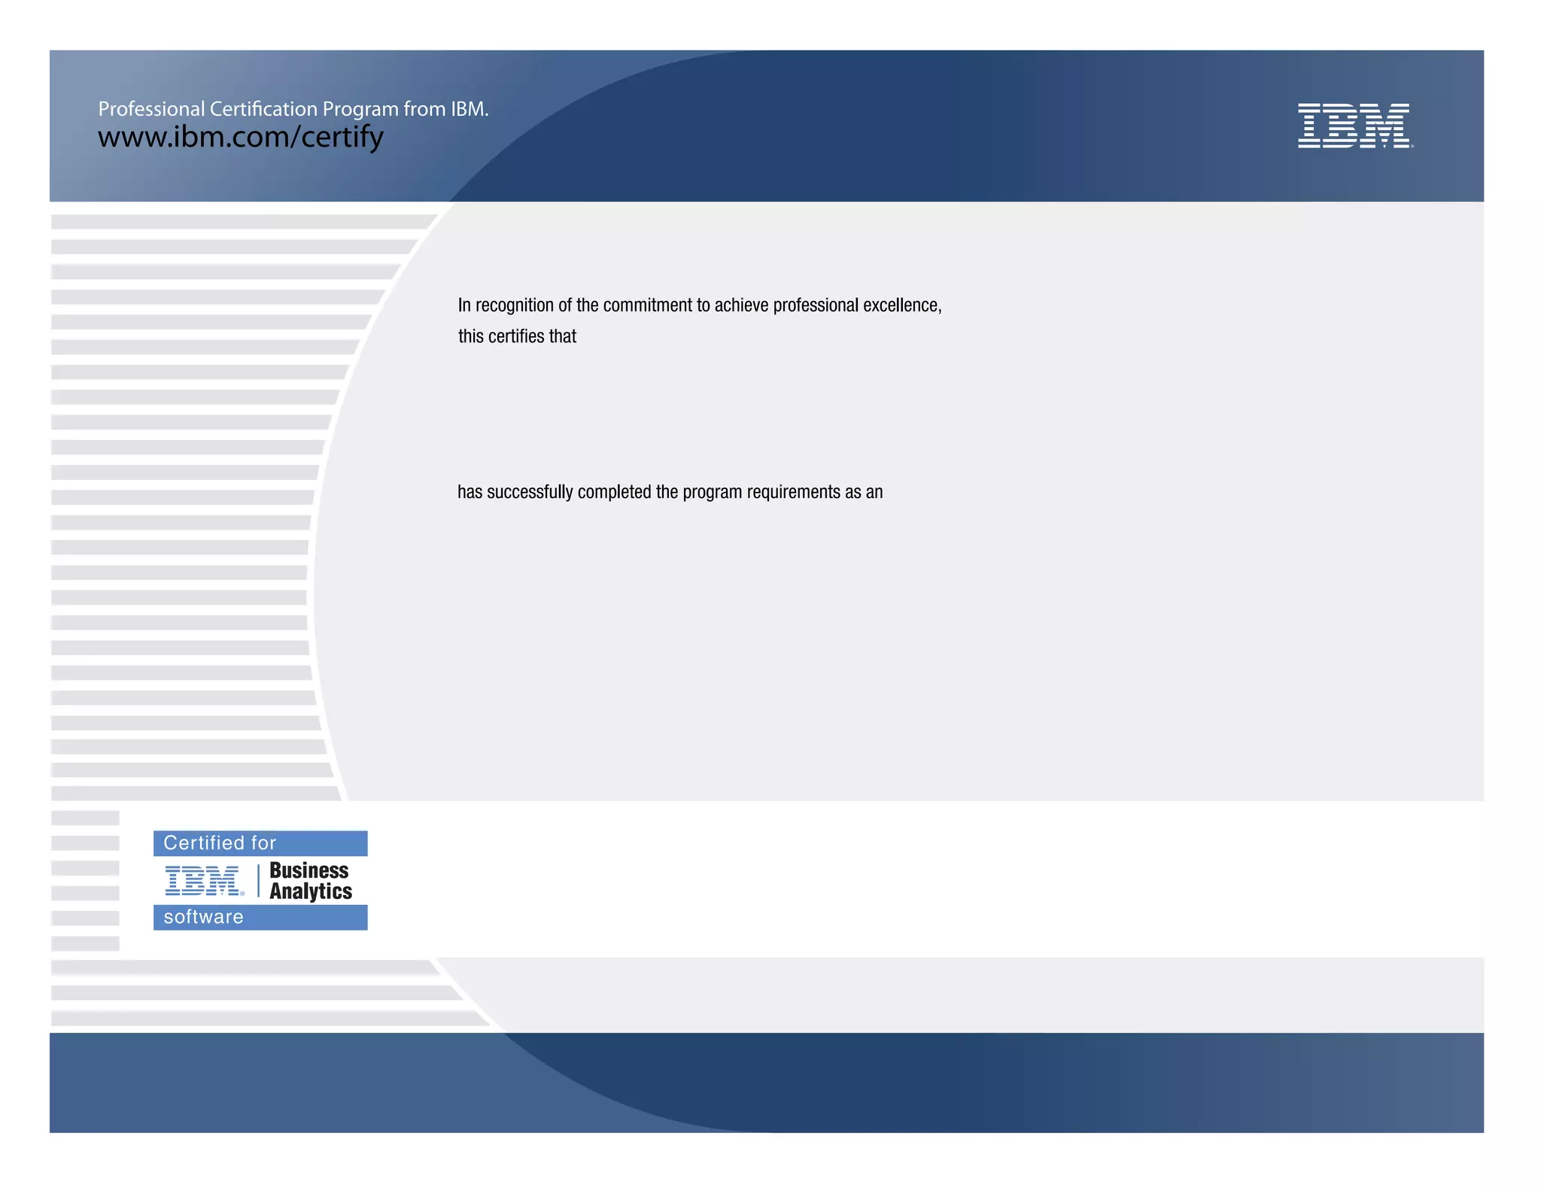1541x1190 pixels.
Task: Click the topmost gray stripe on left
Action: pyautogui.click(x=241, y=222)
